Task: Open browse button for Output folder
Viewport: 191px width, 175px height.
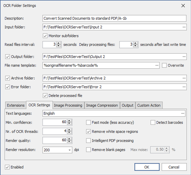Action: point(184,56)
